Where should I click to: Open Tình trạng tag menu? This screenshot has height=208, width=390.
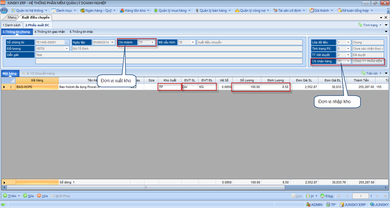pyautogui.click(x=370, y=25)
